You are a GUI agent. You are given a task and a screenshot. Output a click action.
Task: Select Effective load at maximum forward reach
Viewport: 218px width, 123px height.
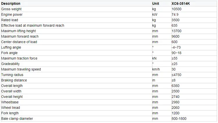point(33,26)
